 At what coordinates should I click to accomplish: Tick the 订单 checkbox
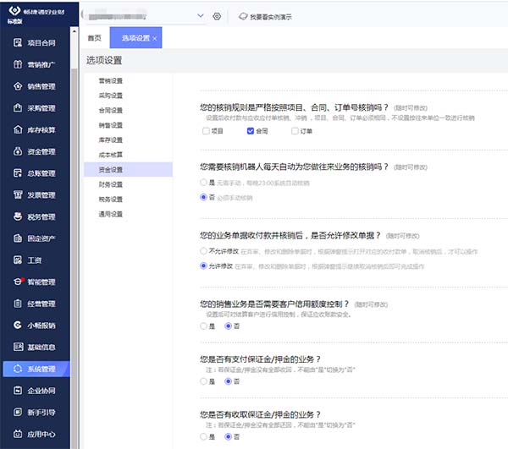coord(295,131)
